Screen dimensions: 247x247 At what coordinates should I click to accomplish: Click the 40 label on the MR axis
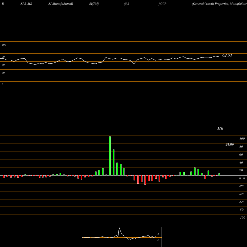(241, 163)
